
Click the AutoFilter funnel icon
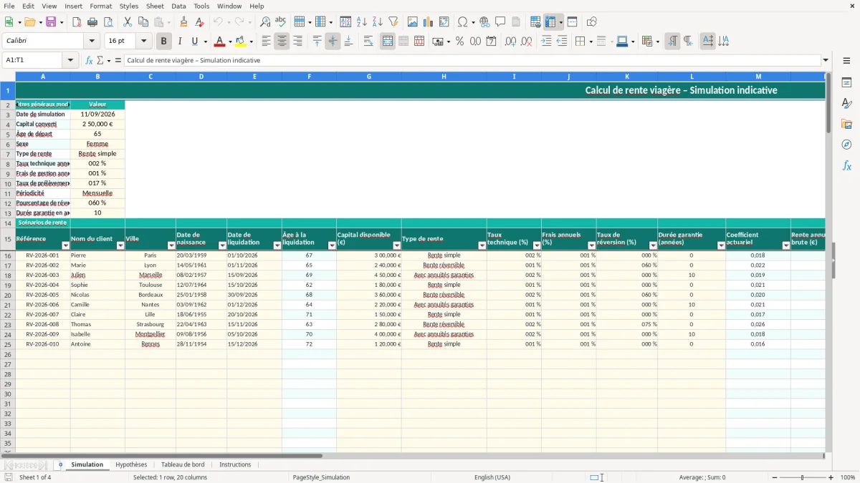coord(393,22)
